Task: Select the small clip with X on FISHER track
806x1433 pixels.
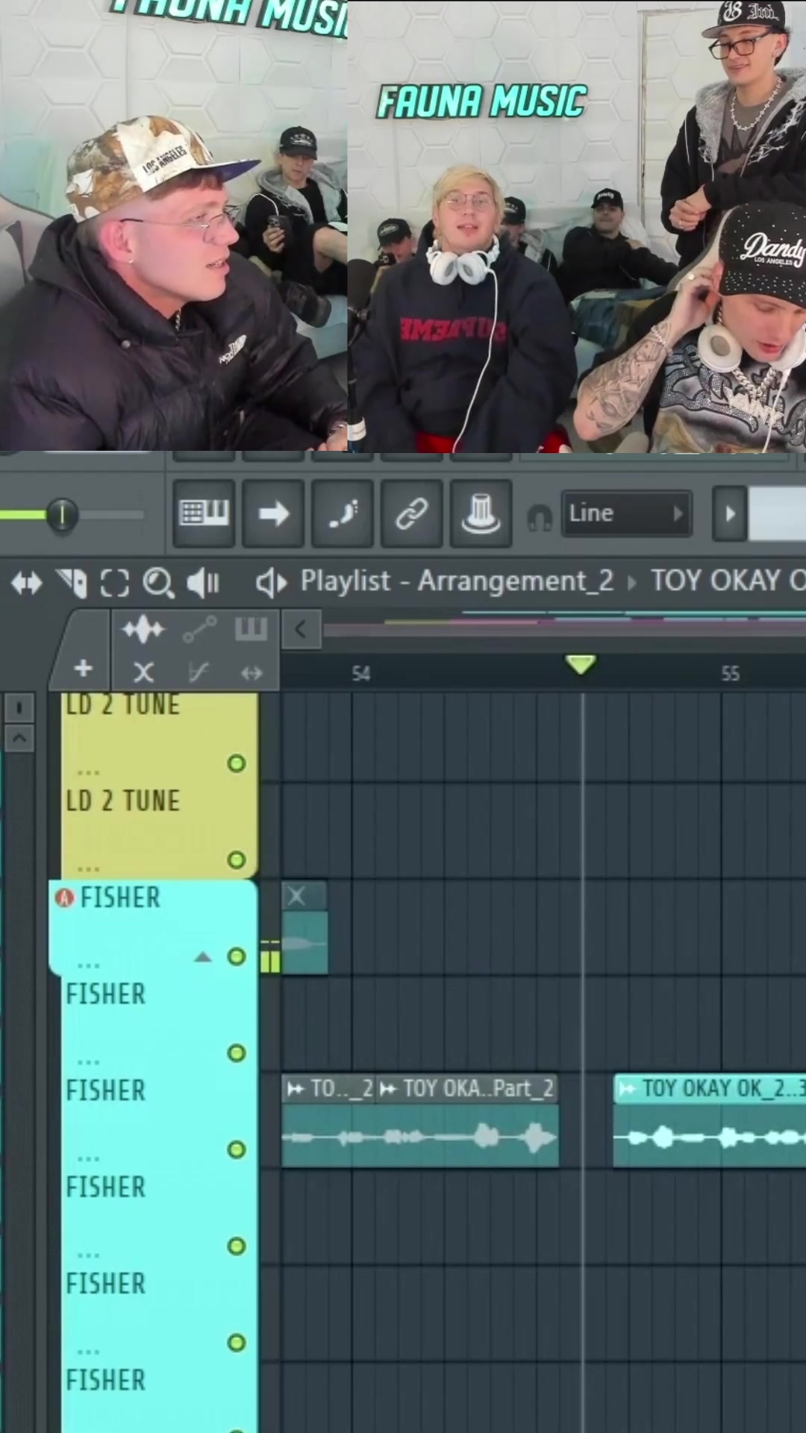Action: (x=304, y=928)
